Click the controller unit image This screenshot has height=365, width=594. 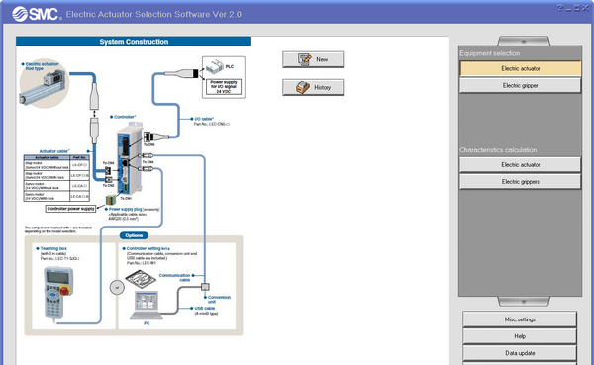click(x=130, y=158)
